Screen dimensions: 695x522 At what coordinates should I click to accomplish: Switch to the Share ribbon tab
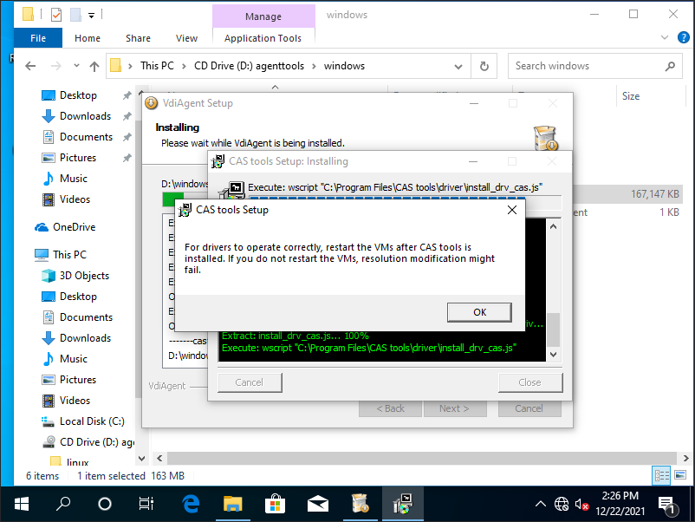pos(138,38)
